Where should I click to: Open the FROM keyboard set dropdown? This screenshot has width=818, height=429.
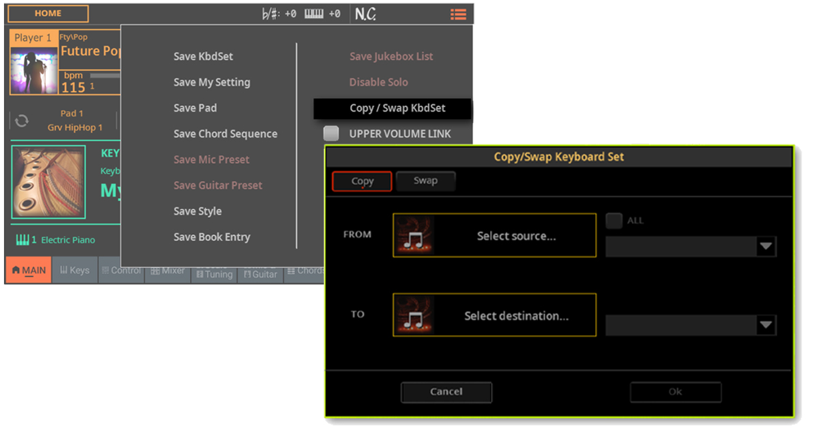691,247
